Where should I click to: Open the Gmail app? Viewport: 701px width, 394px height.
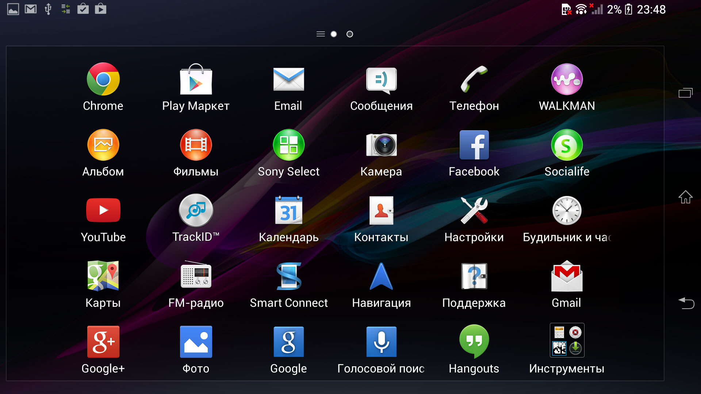click(x=567, y=285)
